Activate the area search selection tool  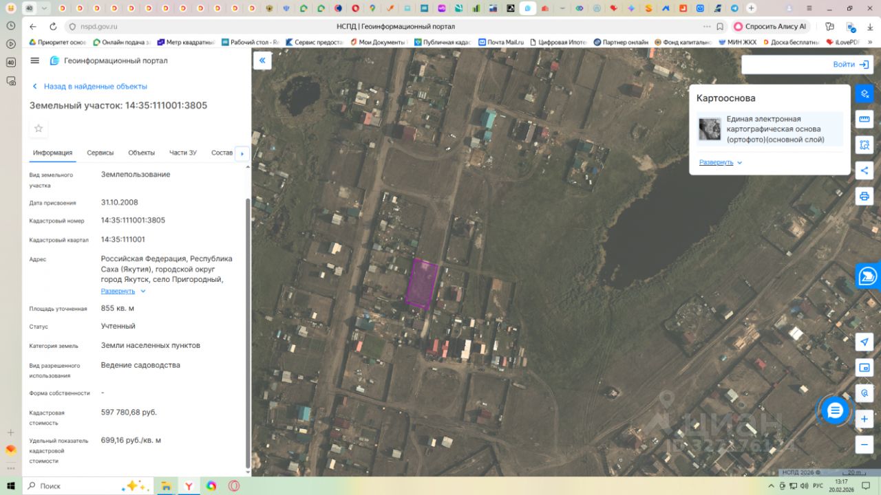tap(864, 145)
